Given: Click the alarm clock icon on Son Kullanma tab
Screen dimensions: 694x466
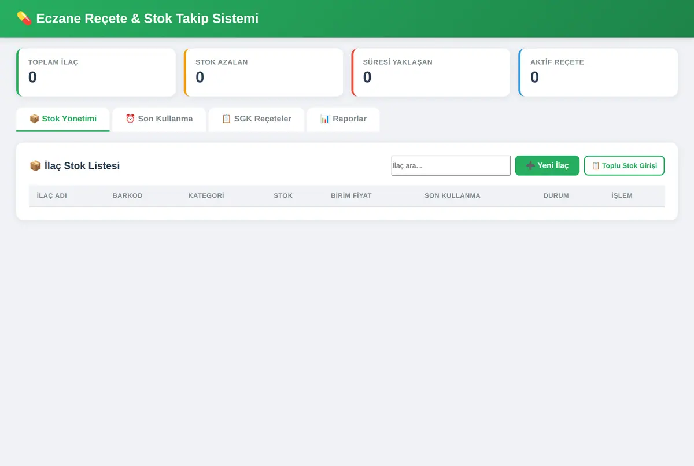Looking at the screenshot, I should click(x=130, y=119).
